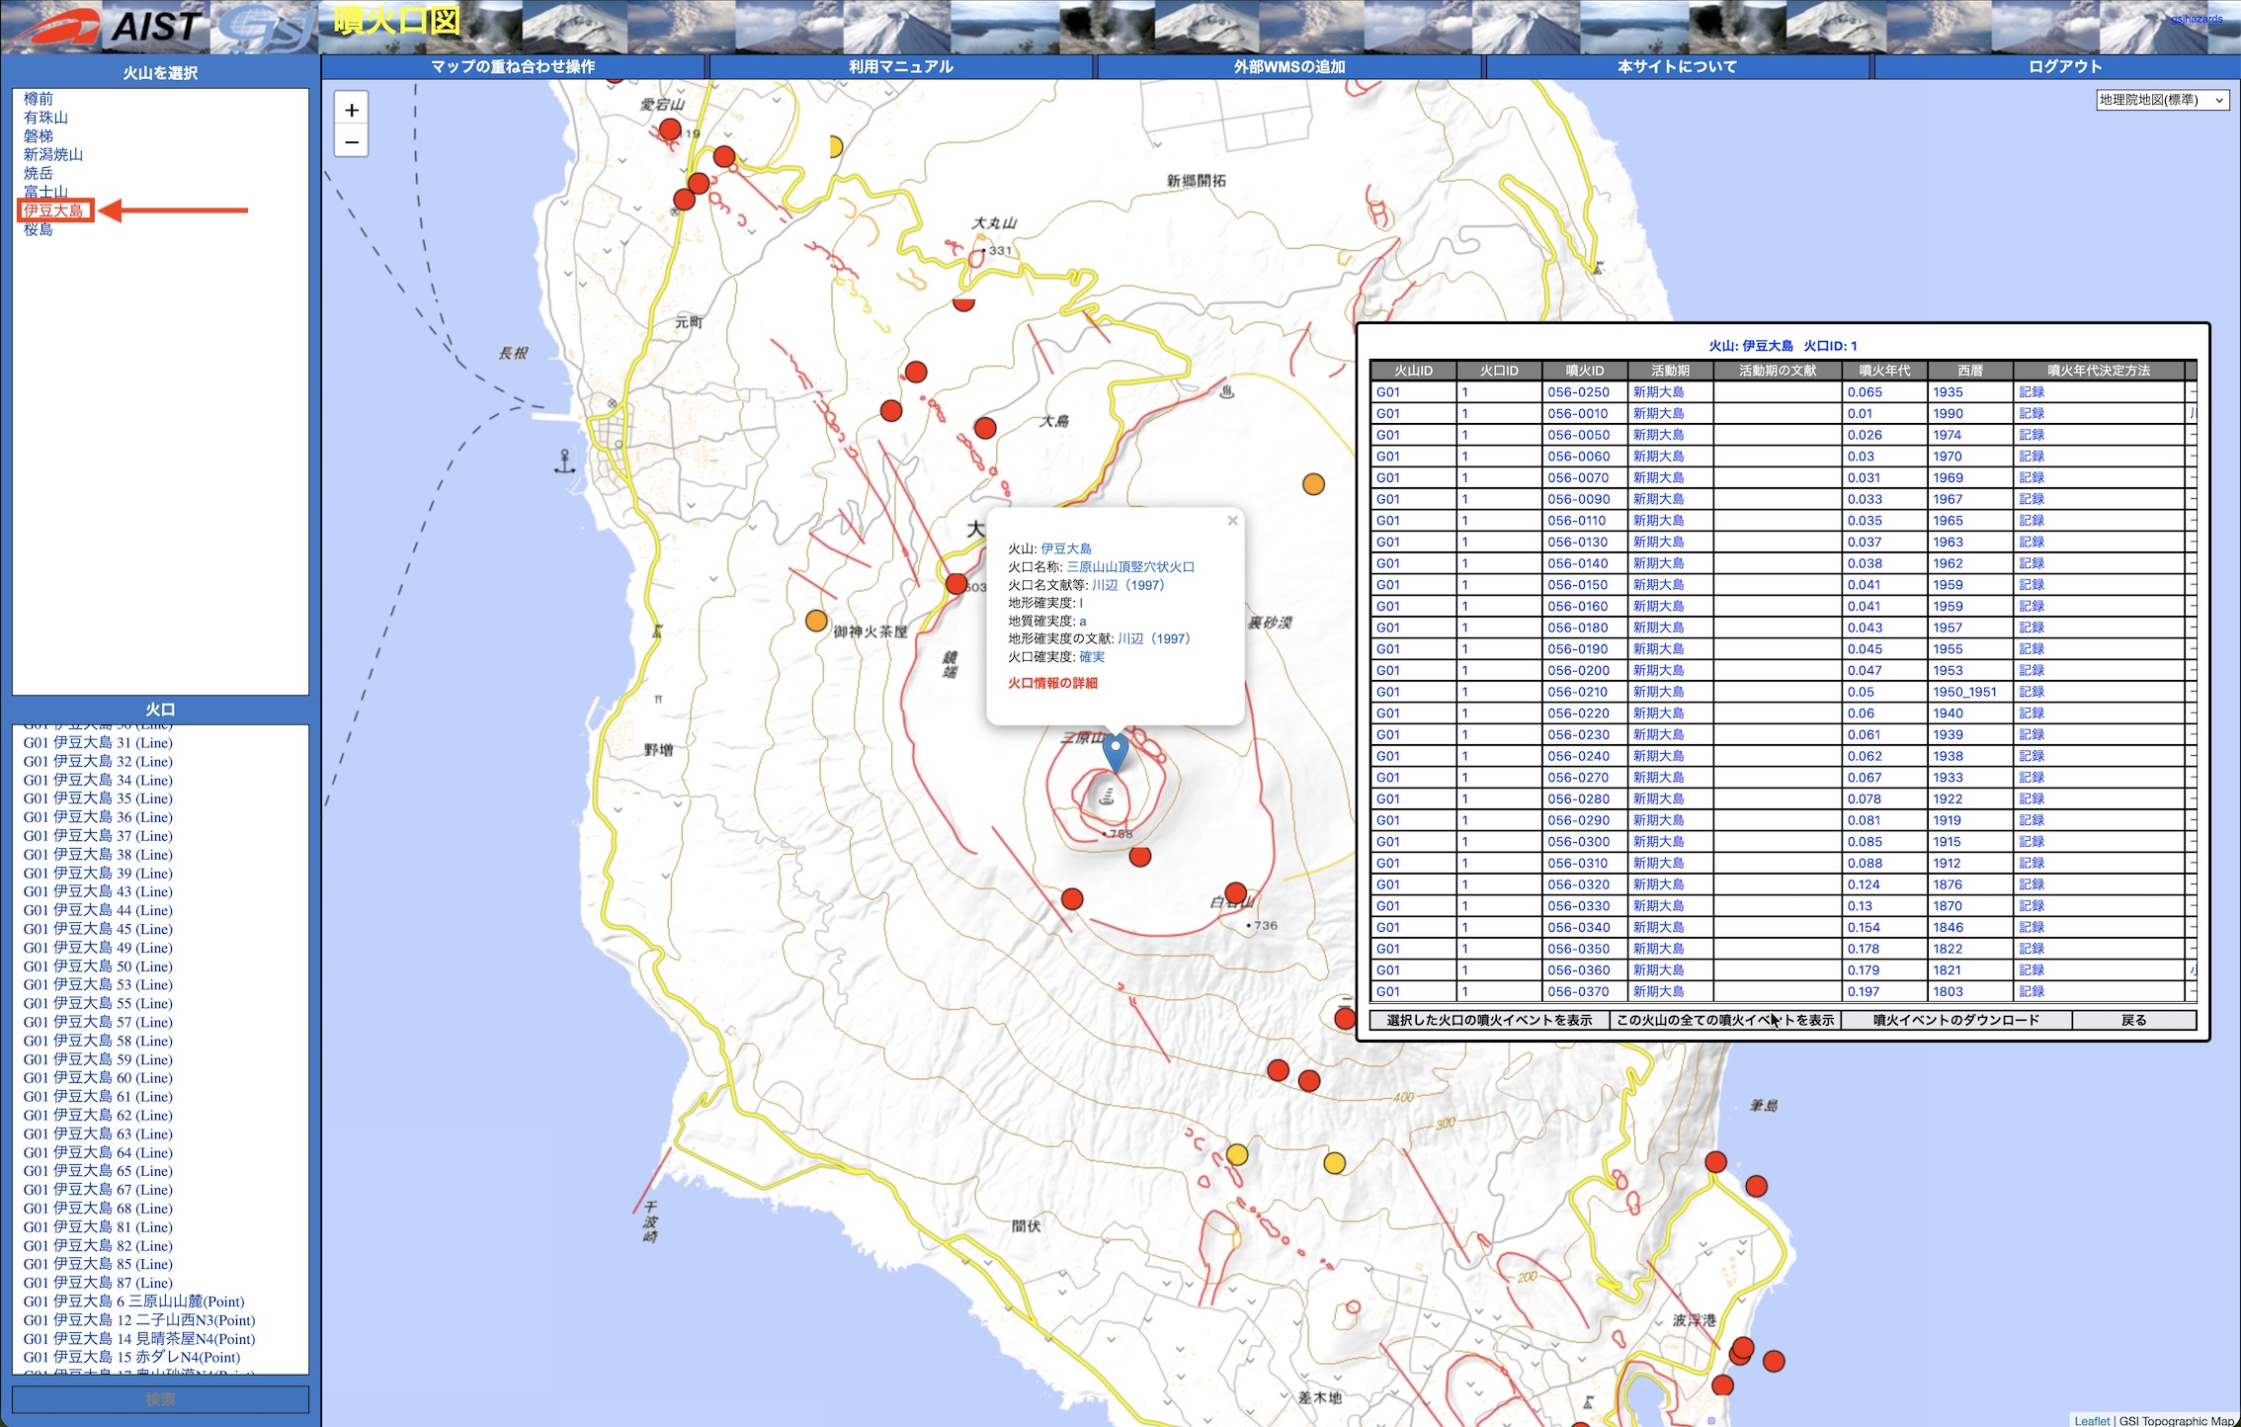Image resolution: width=2241 pixels, height=1427 pixels.
Task: Open the 利用マニュアル menu item
Action: 900,66
